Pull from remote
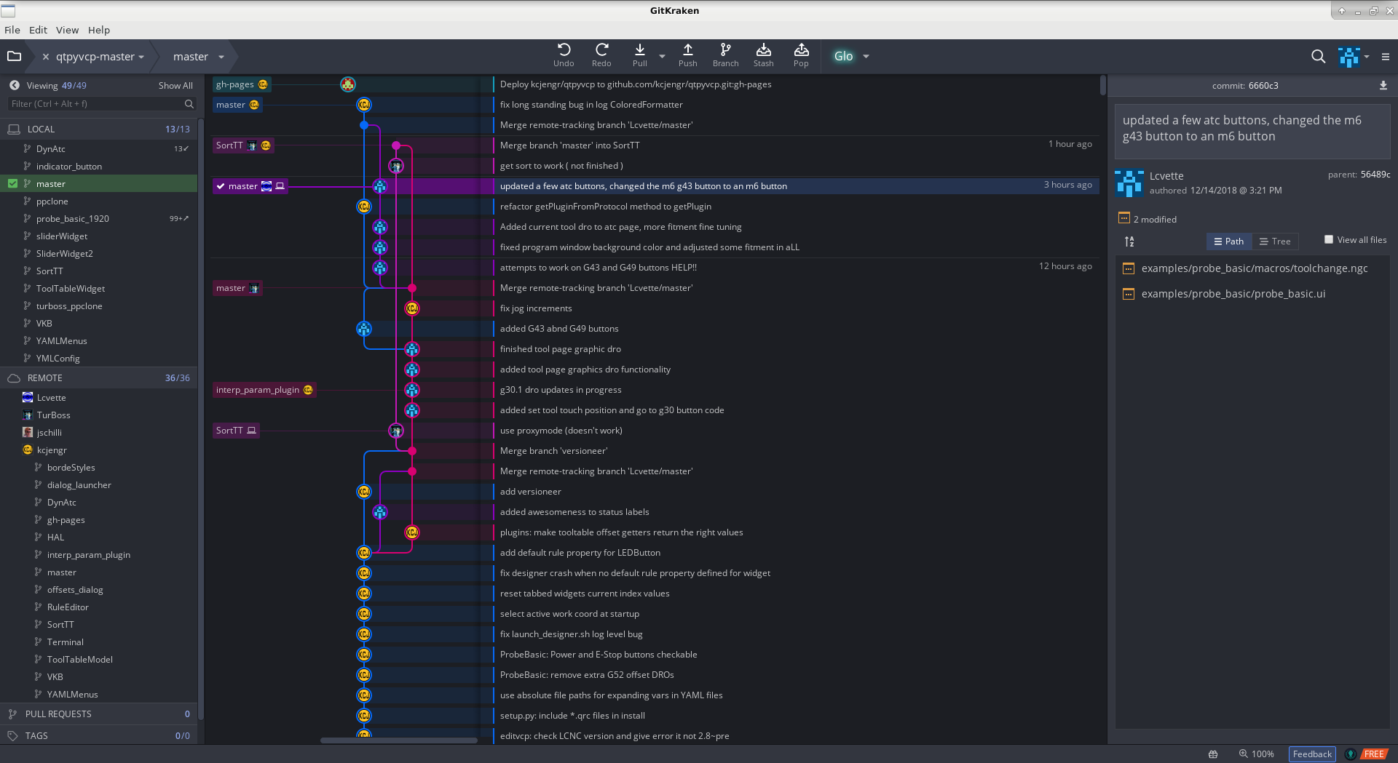1398x763 pixels. tap(639, 55)
